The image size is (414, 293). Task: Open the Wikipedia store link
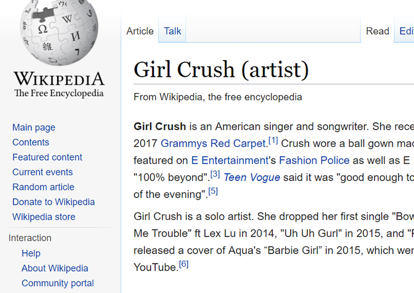(x=44, y=217)
